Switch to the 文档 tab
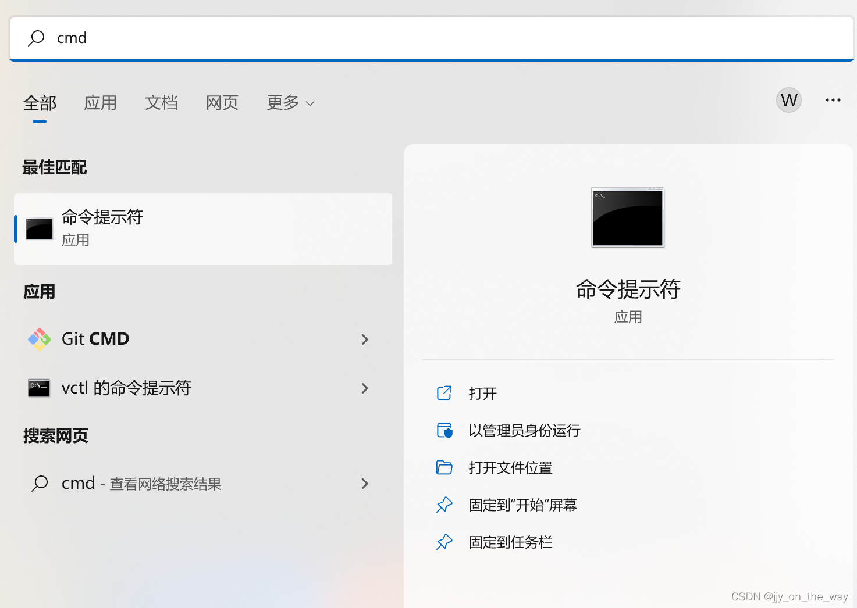The height and width of the screenshot is (608, 857). pos(161,103)
